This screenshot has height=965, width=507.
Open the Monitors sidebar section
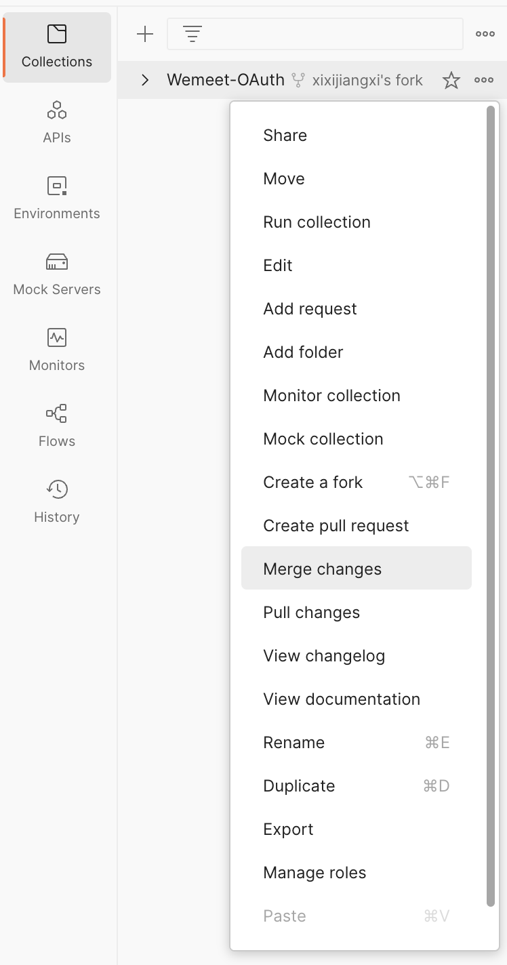point(57,350)
